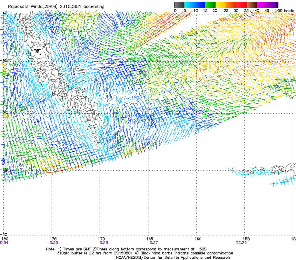The height and width of the screenshot is (260, 296).
Task: Click the purple 0:57 time stamp
Action: pos(154,243)
